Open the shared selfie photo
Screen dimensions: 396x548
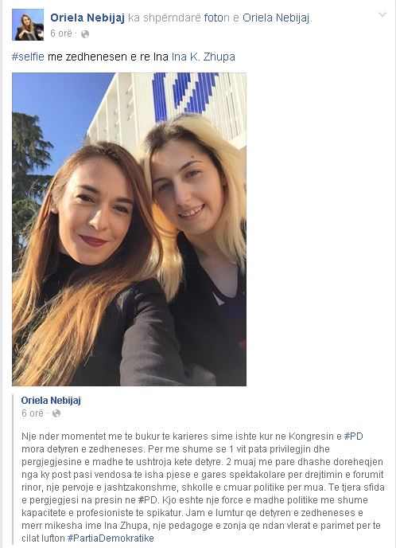[x=129, y=229]
